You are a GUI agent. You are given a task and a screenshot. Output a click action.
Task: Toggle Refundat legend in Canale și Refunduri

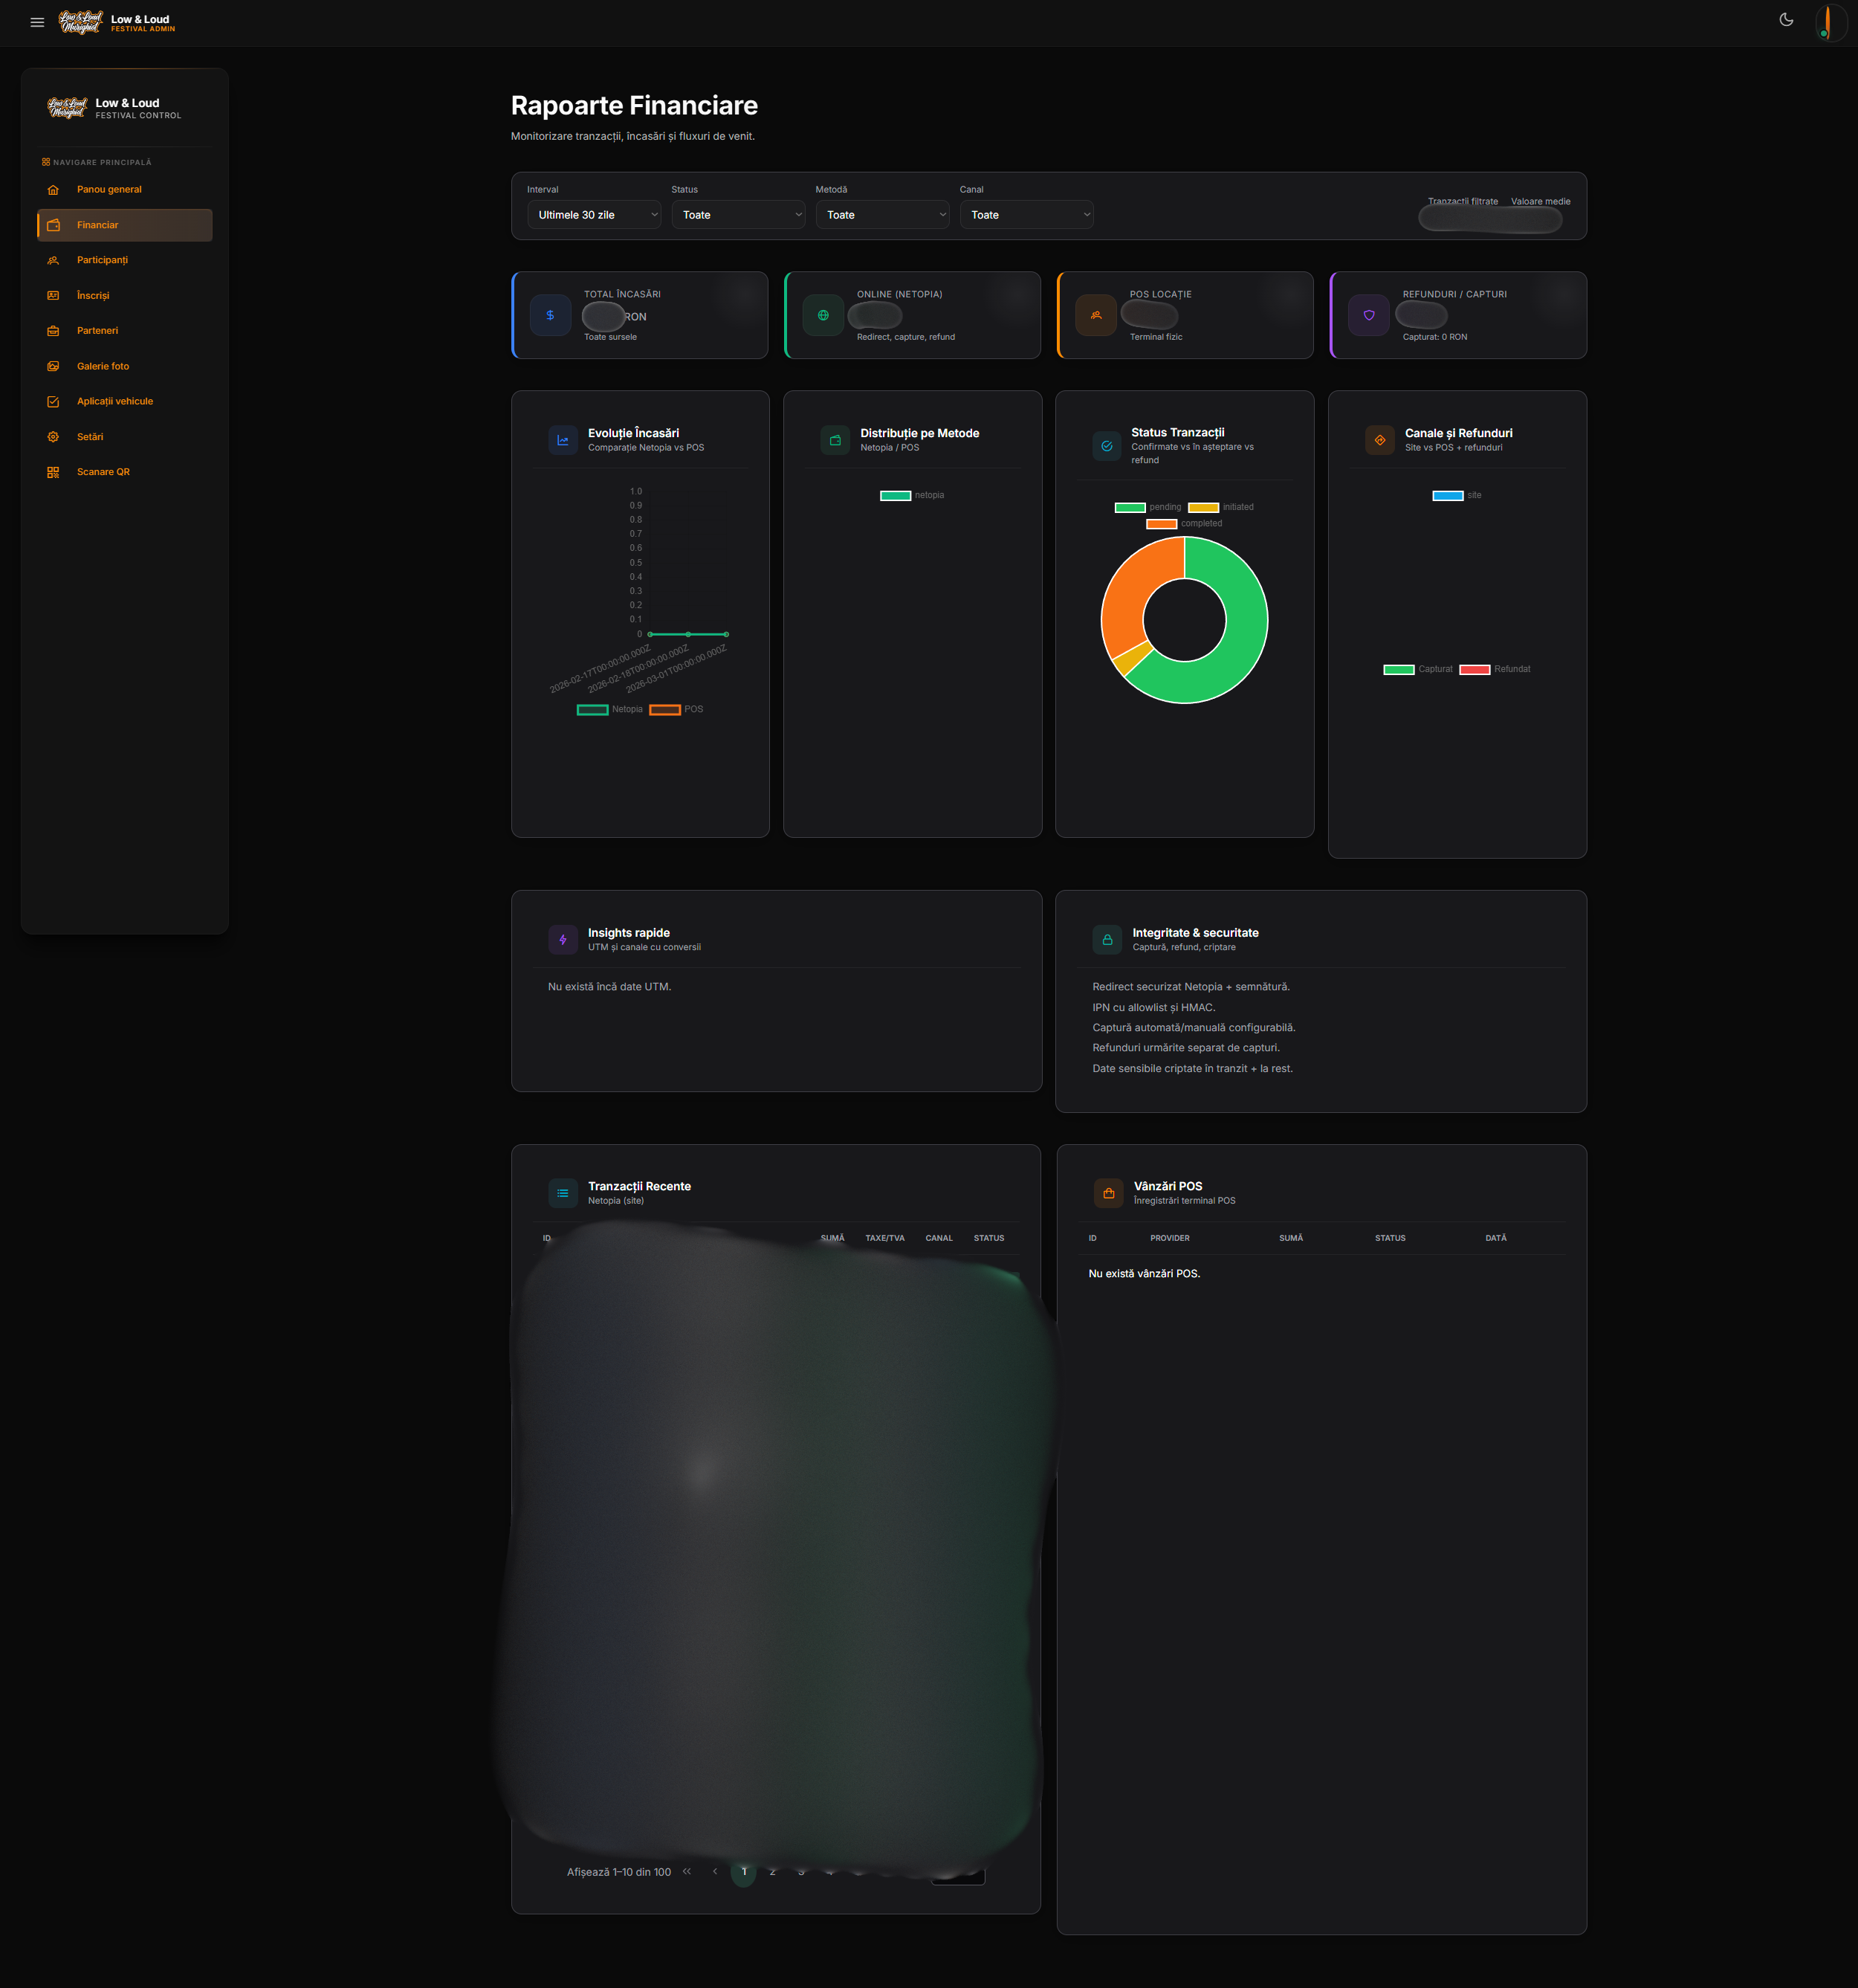click(1494, 670)
